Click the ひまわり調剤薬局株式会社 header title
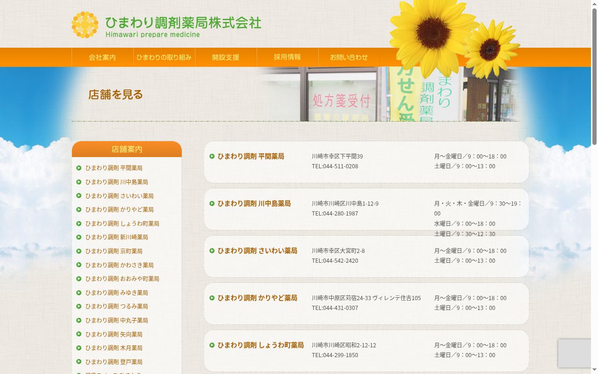This screenshot has height=374, width=598. point(183,22)
